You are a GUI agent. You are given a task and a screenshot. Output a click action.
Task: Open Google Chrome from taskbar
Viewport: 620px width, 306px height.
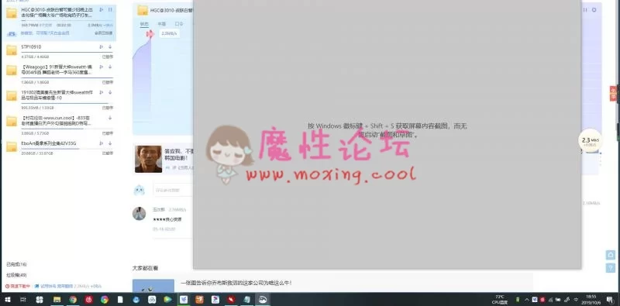pos(73,300)
